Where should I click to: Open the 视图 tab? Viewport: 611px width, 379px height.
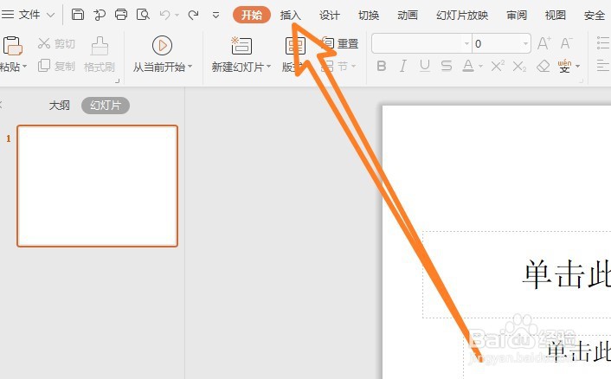556,16
